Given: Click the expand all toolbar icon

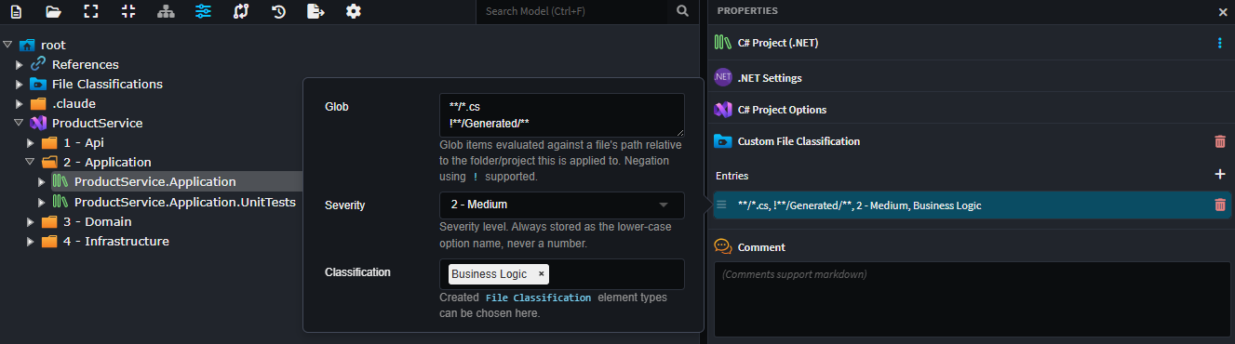Looking at the screenshot, I should click(90, 12).
